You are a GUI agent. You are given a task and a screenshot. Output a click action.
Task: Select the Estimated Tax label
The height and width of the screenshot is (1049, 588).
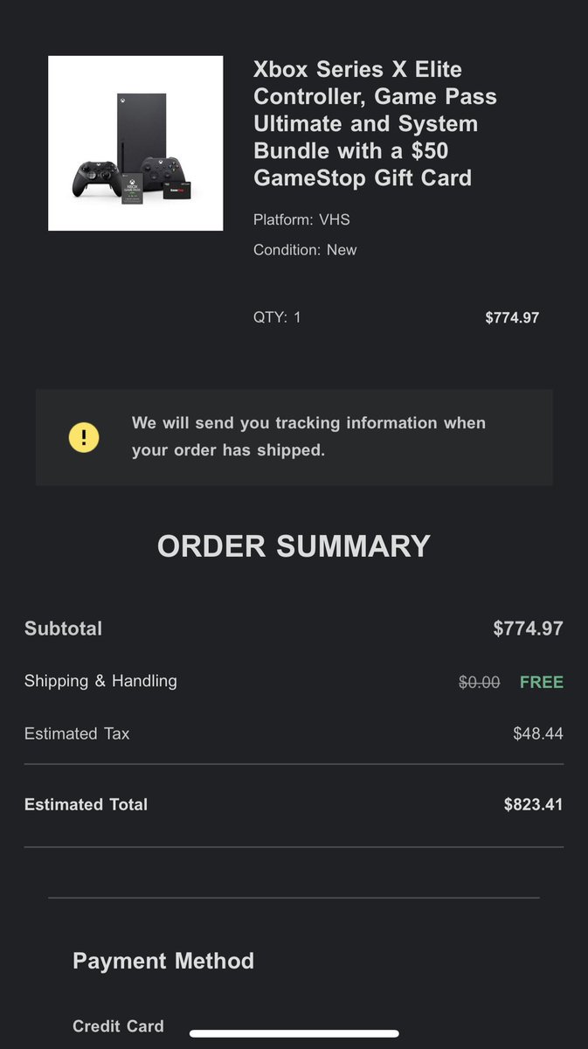click(x=77, y=733)
